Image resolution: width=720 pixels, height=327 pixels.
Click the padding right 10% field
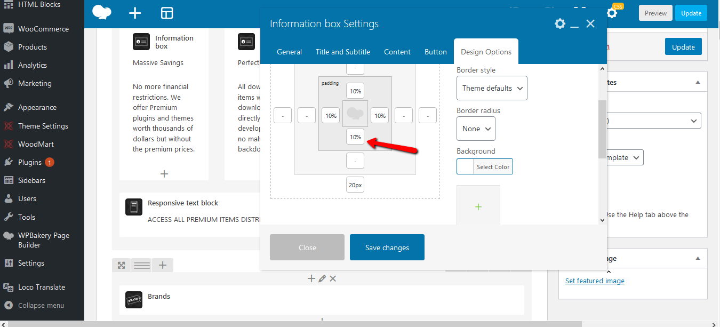tap(380, 115)
